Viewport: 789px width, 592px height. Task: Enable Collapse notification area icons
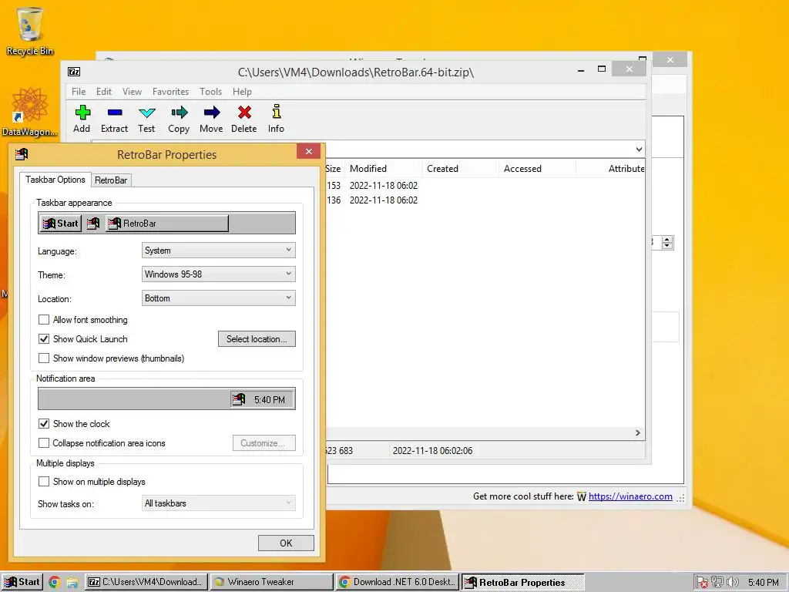[x=44, y=443]
